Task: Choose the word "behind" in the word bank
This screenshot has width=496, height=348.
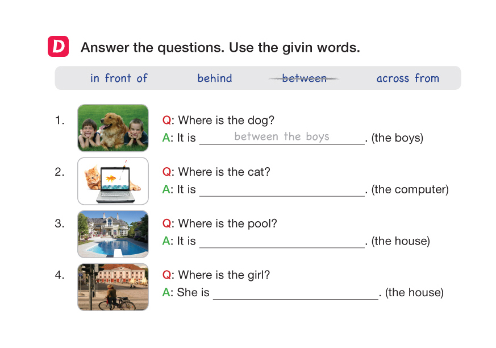Action: tap(215, 78)
